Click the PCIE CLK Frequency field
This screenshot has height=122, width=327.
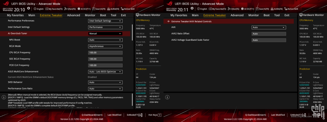click(105, 65)
